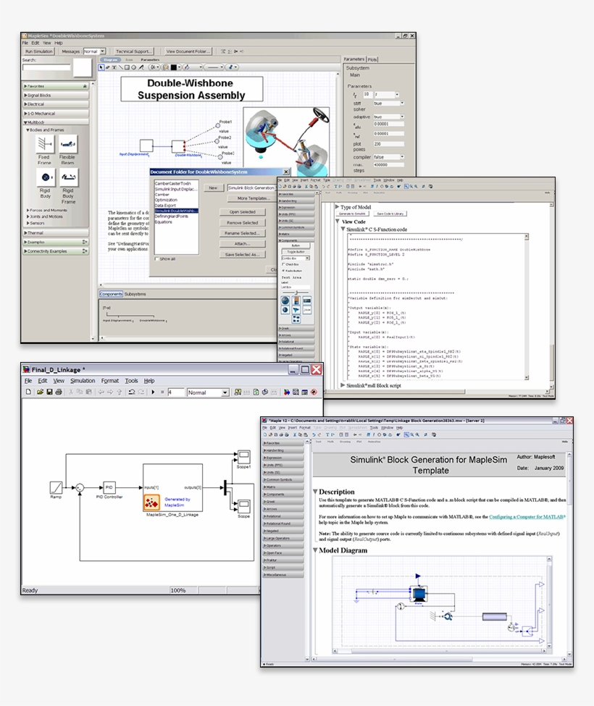The image size is (594, 706).
Task: Switch to the Plots tab in MapleSim
Action: (372, 59)
